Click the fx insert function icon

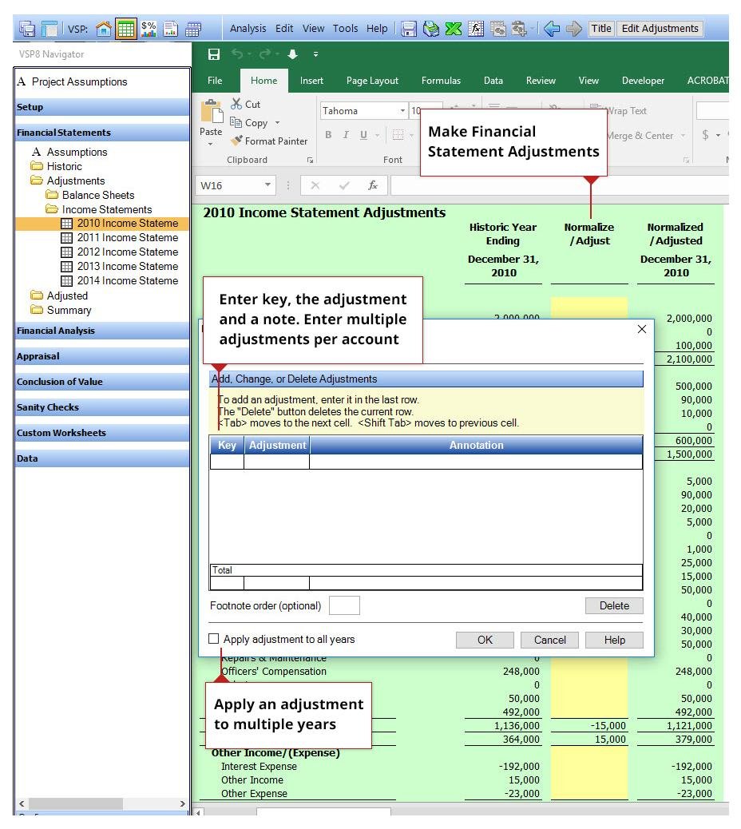(373, 185)
